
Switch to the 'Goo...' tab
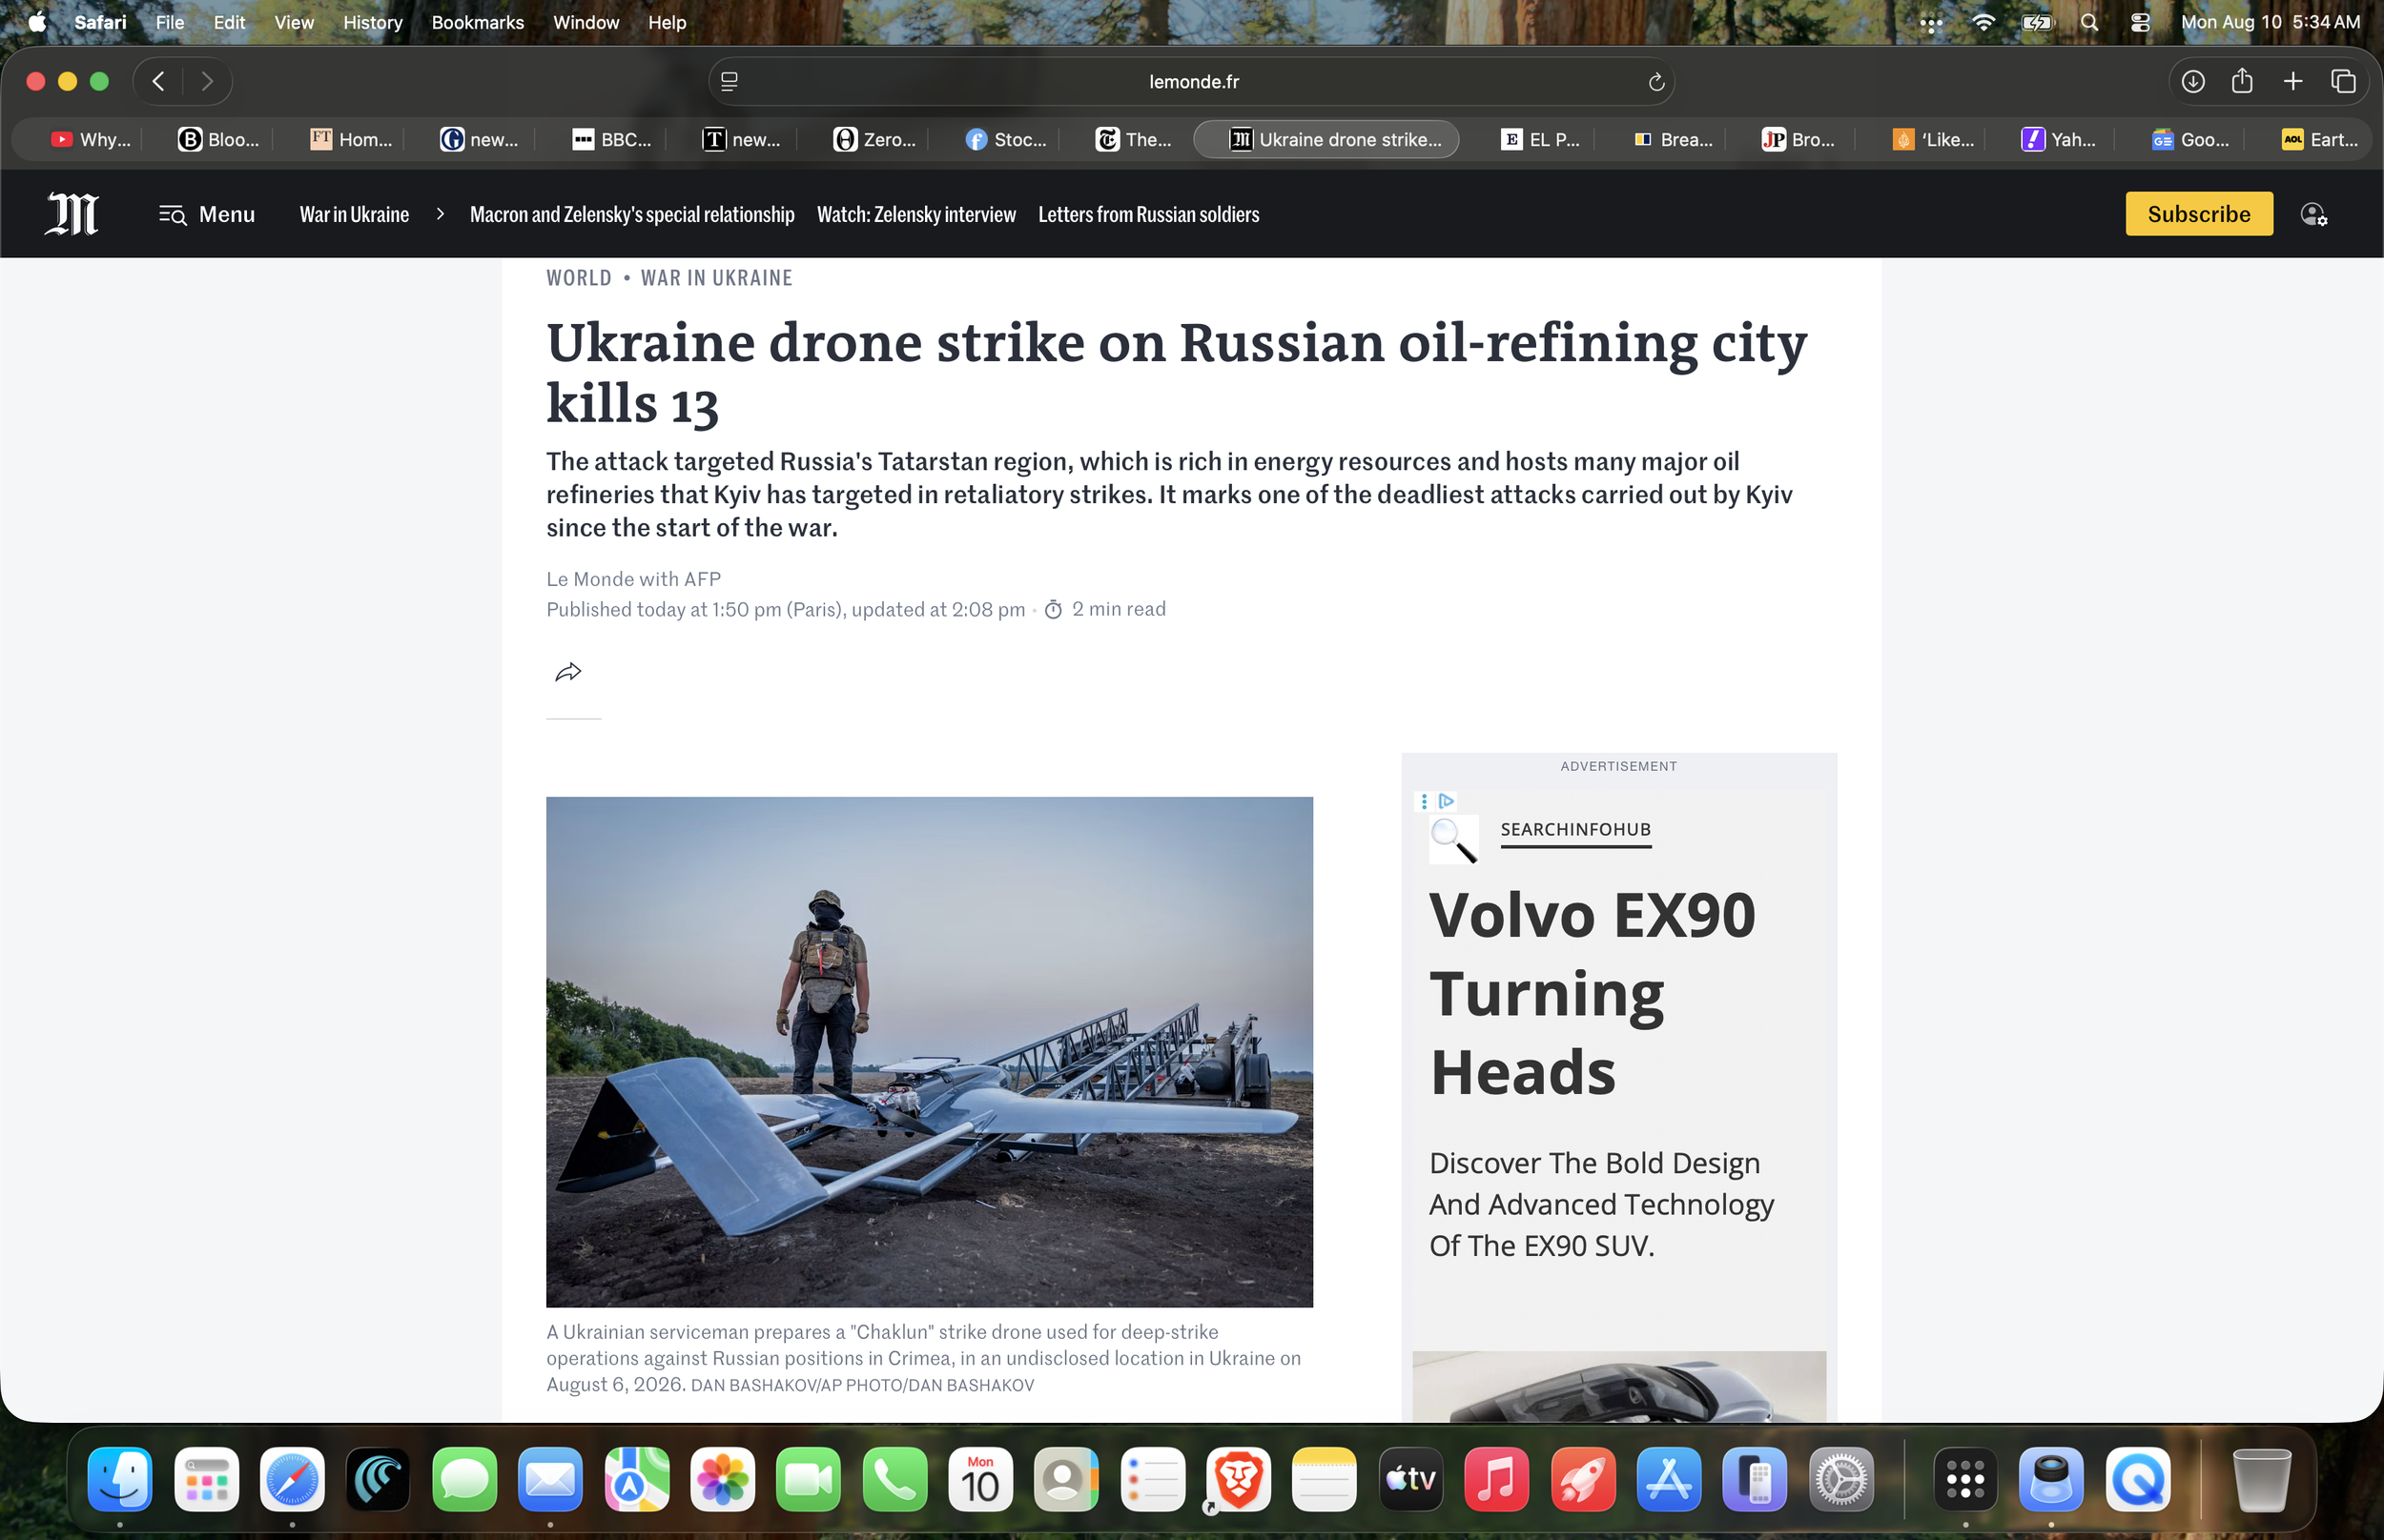2189,139
